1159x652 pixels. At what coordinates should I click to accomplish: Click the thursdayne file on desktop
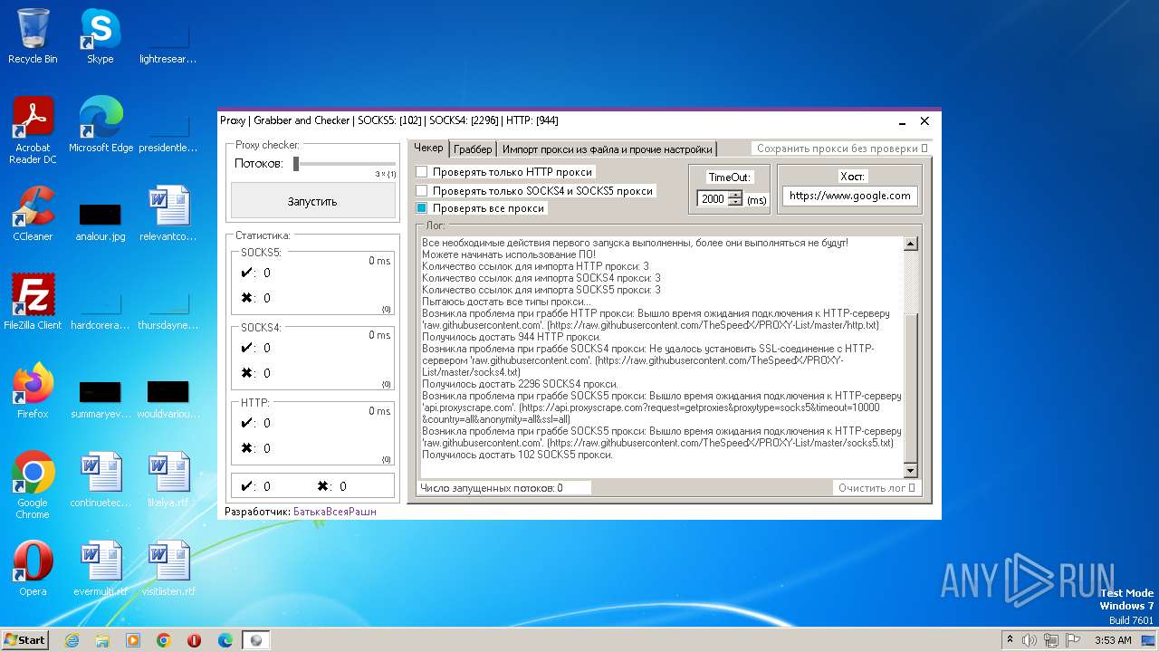tap(168, 312)
